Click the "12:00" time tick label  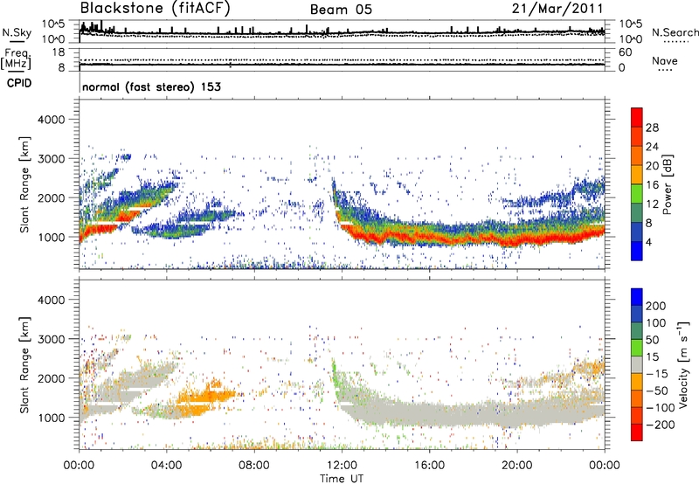click(342, 466)
